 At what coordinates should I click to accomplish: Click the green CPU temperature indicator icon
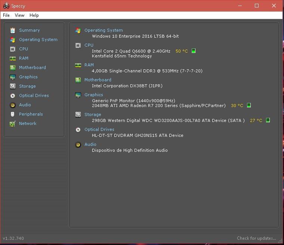[194, 51]
